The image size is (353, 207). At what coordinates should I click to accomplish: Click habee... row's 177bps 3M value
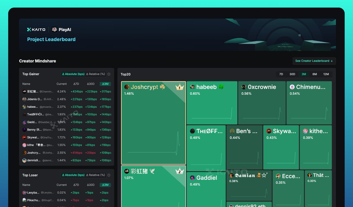(x=105, y=107)
